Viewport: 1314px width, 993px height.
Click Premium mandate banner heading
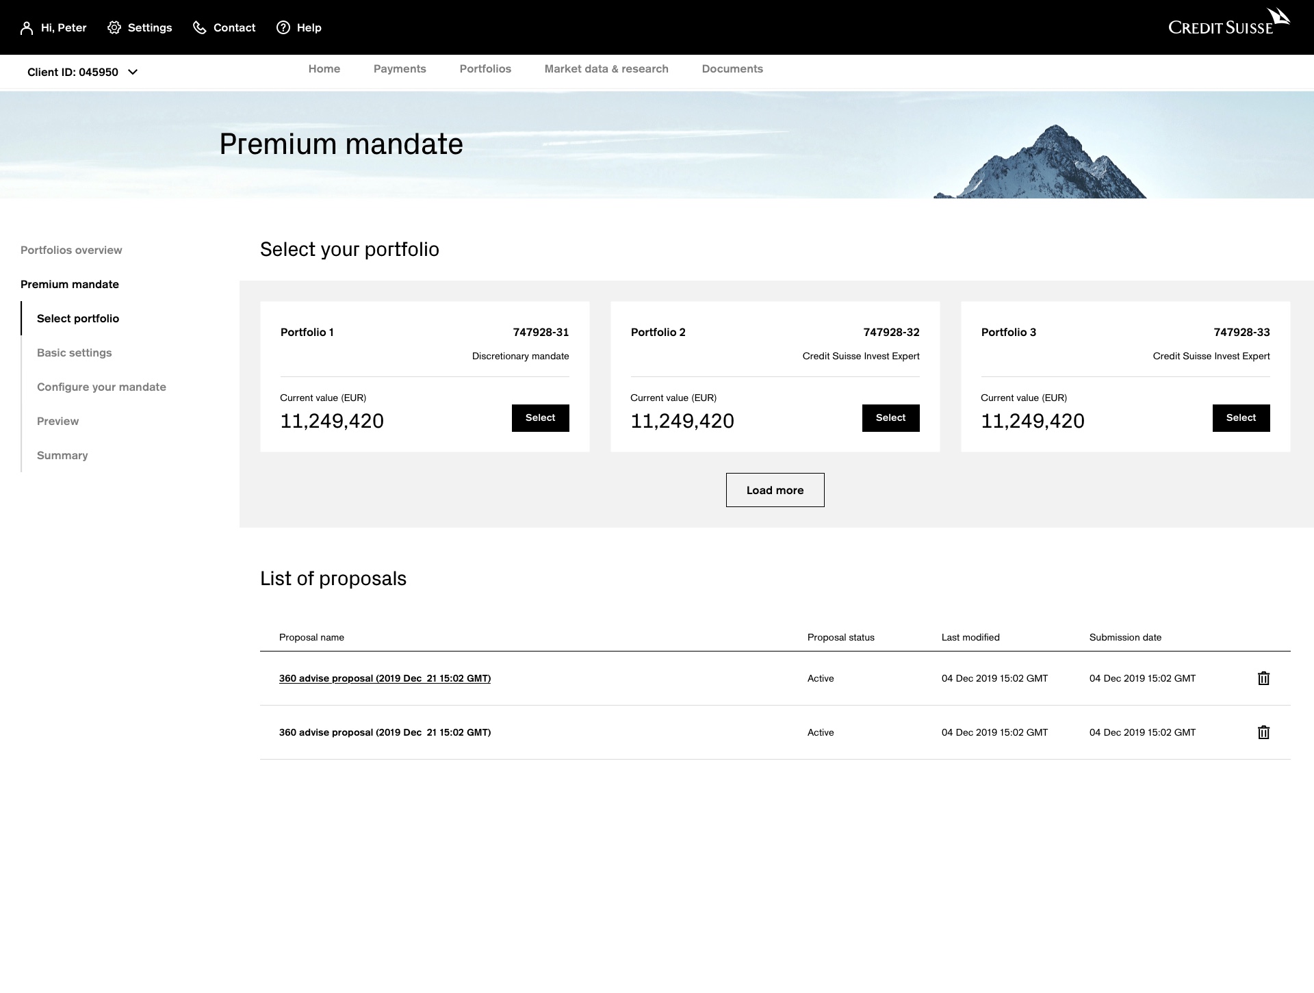[341, 144]
